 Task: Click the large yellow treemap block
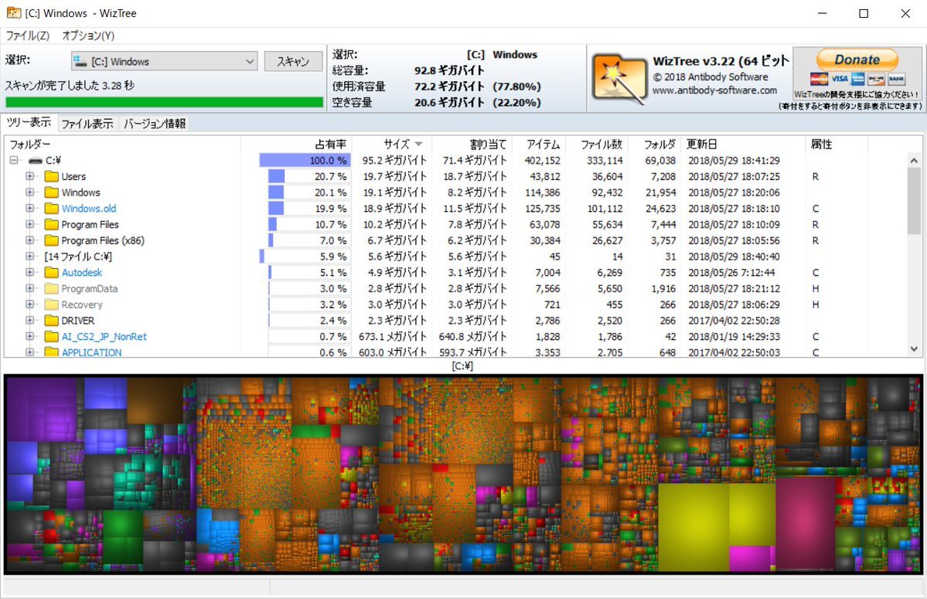(x=715, y=526)
